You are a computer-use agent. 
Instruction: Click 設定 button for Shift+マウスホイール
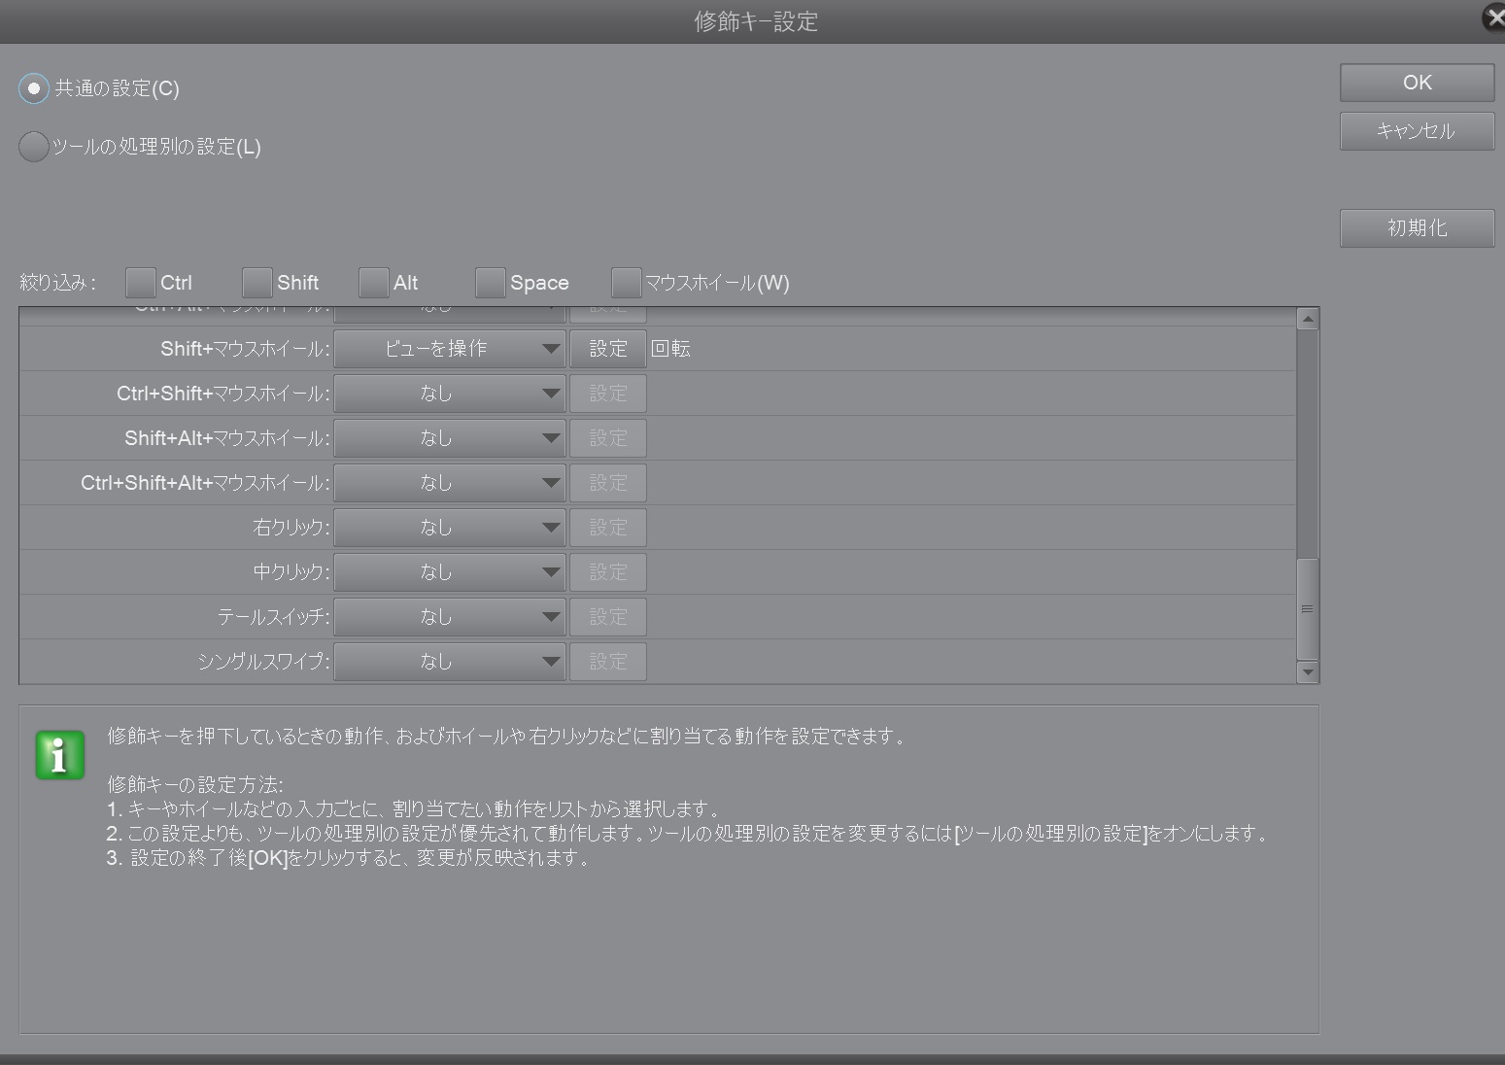(608, 349)
